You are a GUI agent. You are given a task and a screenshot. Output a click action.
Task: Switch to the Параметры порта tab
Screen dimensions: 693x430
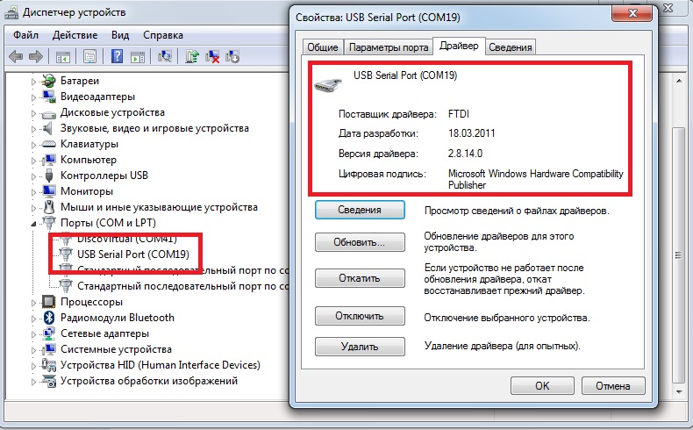coord(389,47)
